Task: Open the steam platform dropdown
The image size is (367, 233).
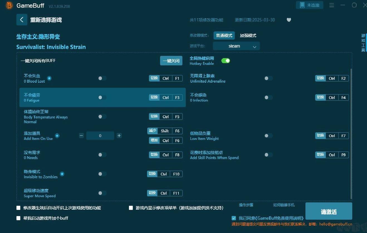Action: click(x=236, y=46)
